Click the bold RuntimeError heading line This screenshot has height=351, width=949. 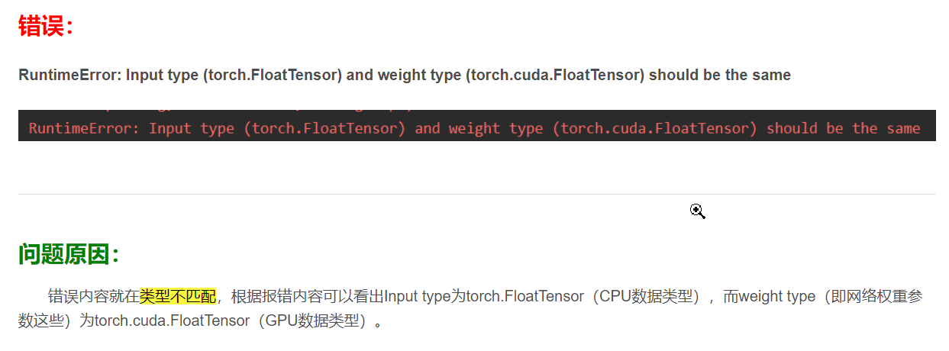point(405,75)
